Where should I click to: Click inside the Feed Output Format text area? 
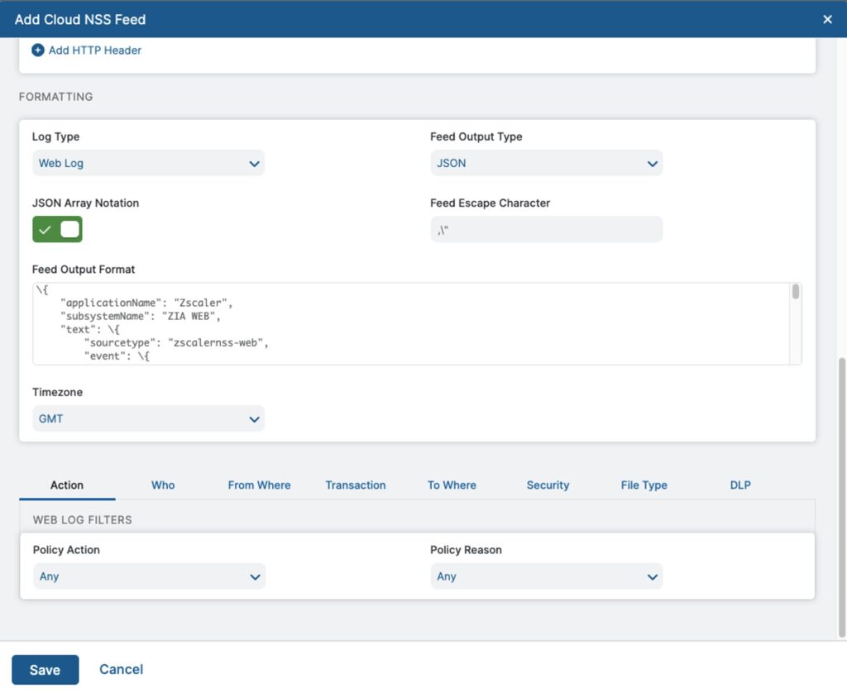[410, 323]
